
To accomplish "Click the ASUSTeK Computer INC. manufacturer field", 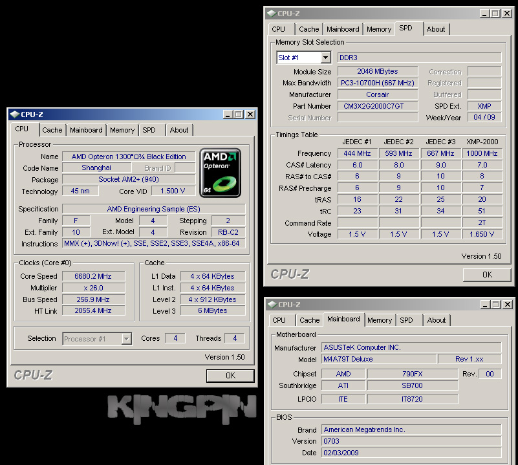I will click(411, 347).
